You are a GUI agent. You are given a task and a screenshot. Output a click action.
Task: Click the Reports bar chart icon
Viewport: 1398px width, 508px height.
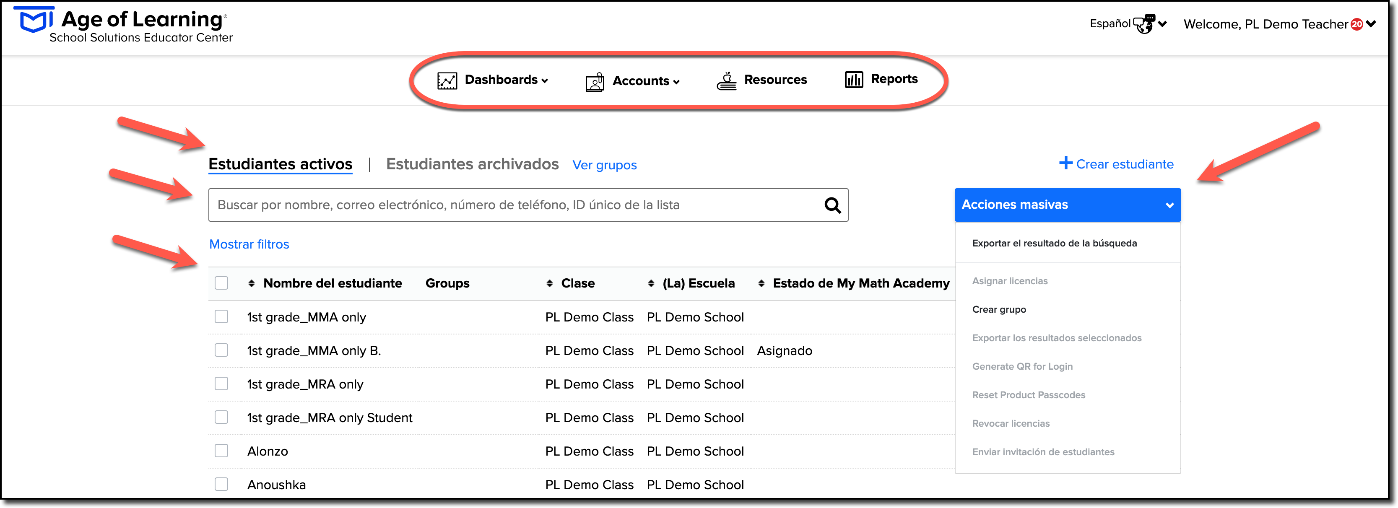tap(854, 79)
